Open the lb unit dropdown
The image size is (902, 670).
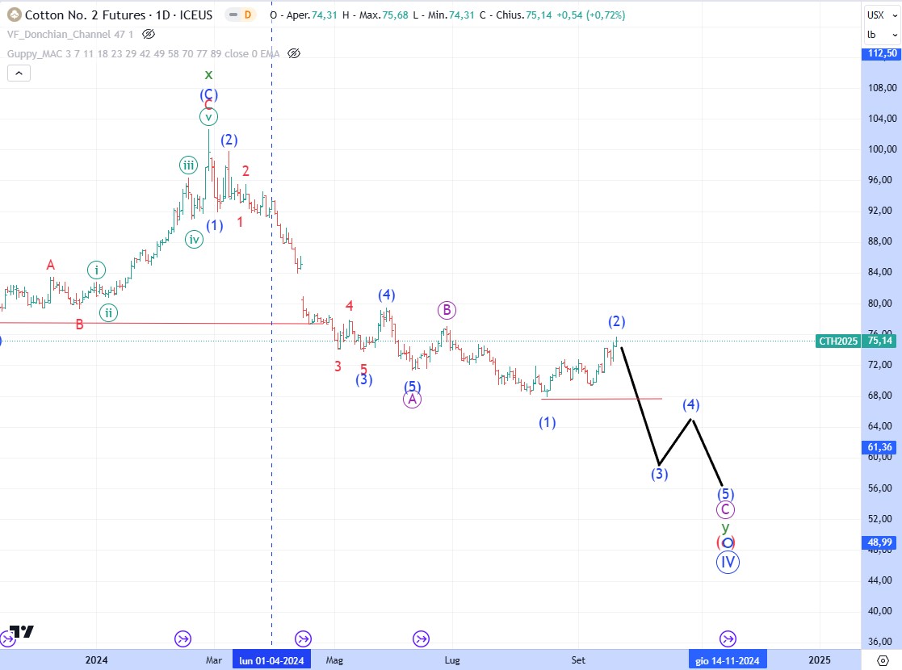(x=883, y=35)
